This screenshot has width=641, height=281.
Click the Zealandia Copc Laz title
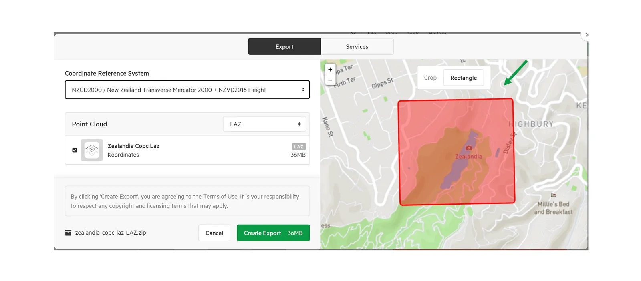click(133, 146)
